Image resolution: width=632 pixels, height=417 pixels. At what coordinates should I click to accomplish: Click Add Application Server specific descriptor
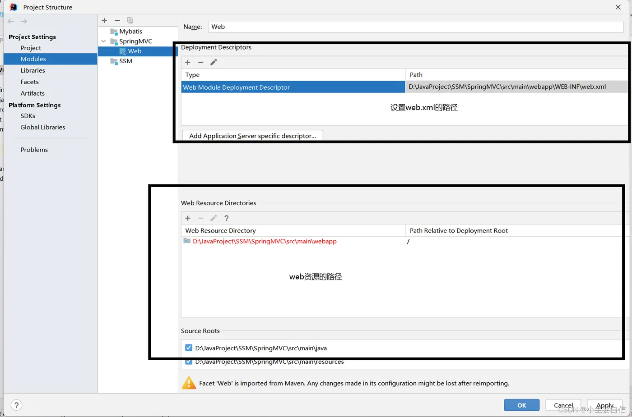click(x=253, y=136)
